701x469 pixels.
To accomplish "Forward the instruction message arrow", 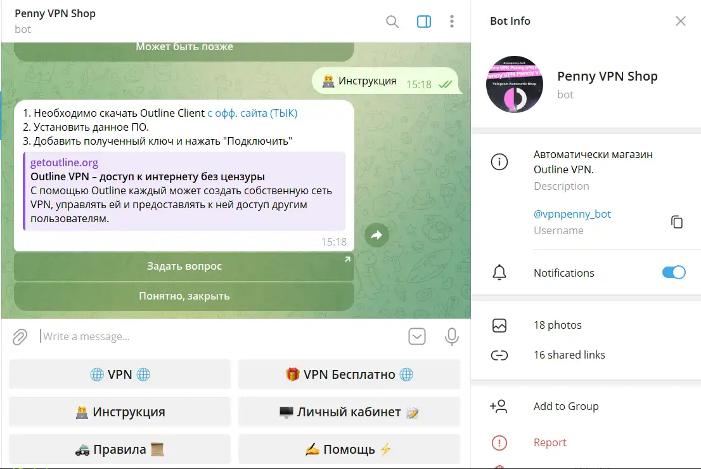I will coord(376,235).
